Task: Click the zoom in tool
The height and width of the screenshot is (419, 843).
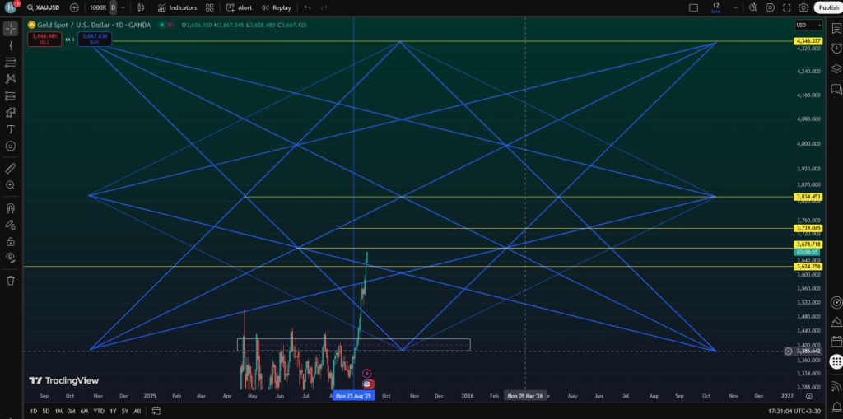Action: click(11, 185)
